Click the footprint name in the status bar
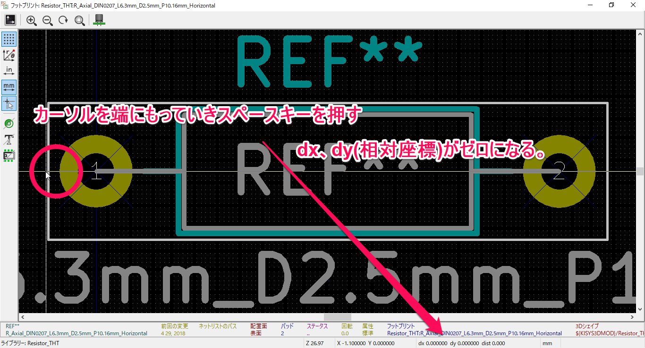Image resolution: width=645 pixels, height=348 pixels. coord(472,333)
